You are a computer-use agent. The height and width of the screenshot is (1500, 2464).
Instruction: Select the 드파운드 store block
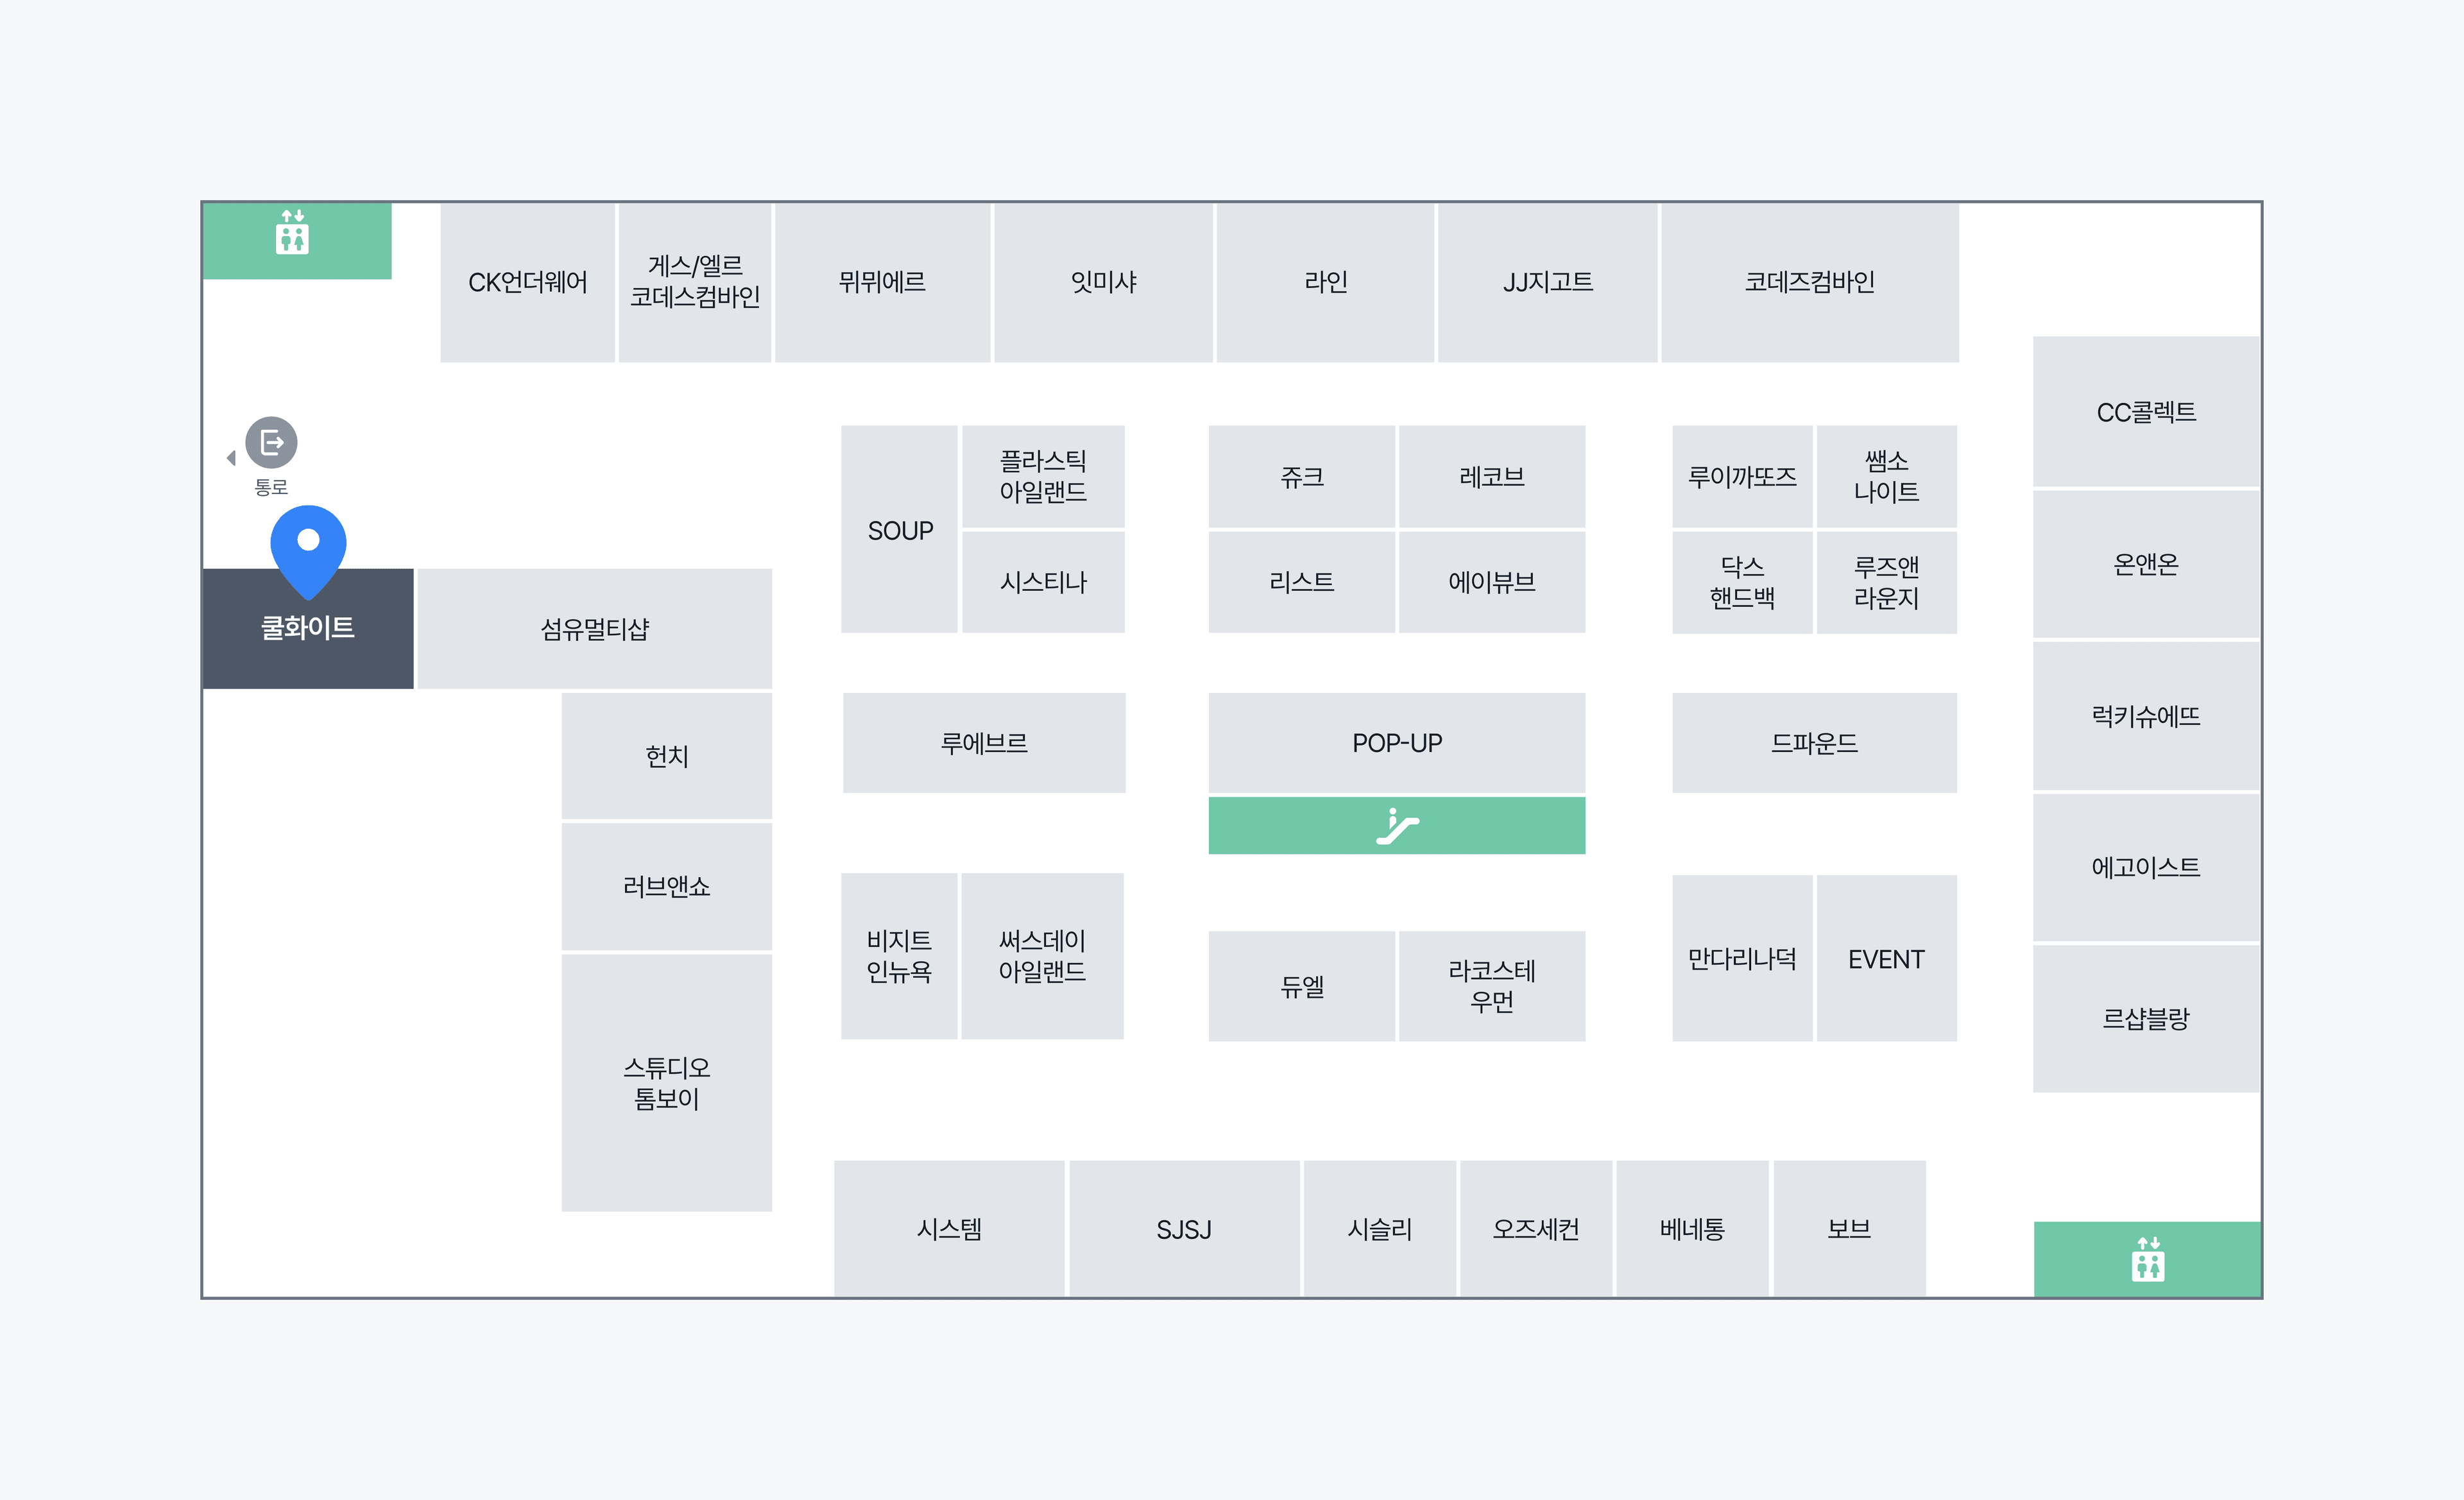(1814, 743)
